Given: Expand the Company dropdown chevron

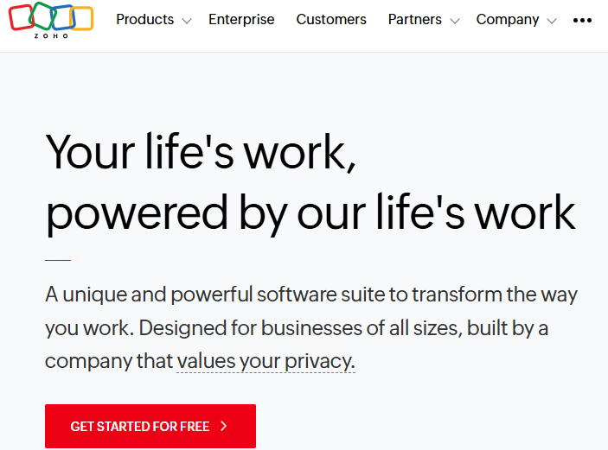Looking at the screenshot, I should (552, 21).
